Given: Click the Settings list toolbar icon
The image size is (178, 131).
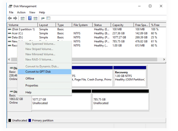Looking at the screenshot, I should (x=48, y=18).
